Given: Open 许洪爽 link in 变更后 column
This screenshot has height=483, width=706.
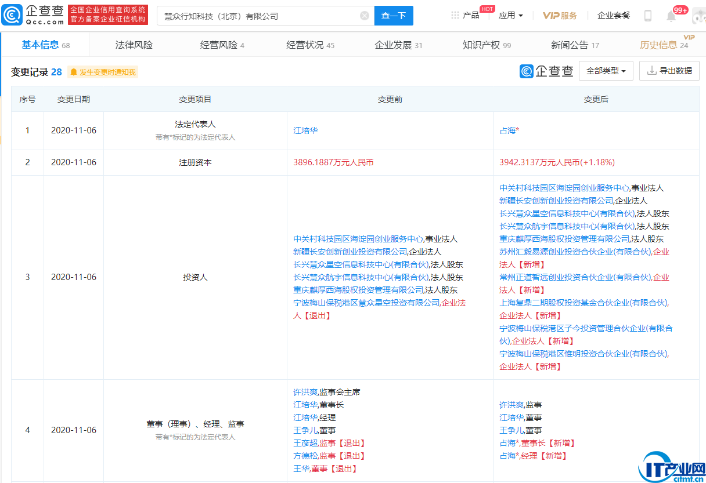Looking at the screenshot, I should click(512, 405).
